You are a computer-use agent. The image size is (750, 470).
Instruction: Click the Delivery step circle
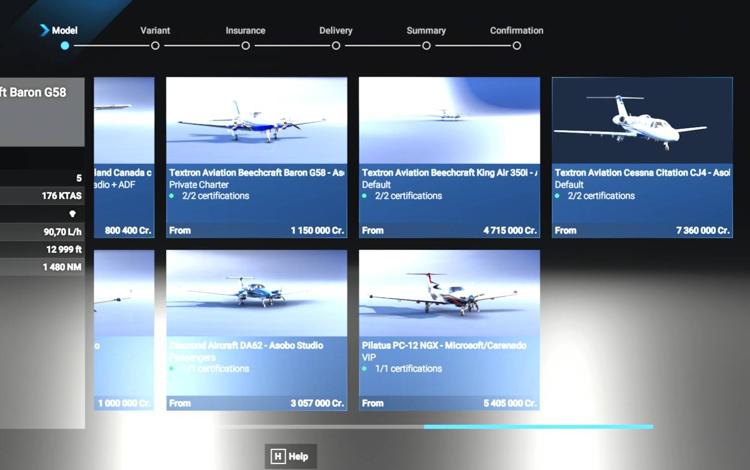(x=336, y=46)
